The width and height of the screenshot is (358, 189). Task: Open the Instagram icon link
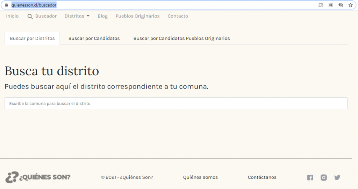324,177
